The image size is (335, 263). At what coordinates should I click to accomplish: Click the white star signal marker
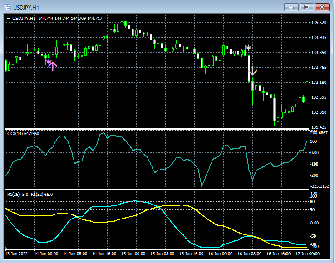tap(248, 48)
